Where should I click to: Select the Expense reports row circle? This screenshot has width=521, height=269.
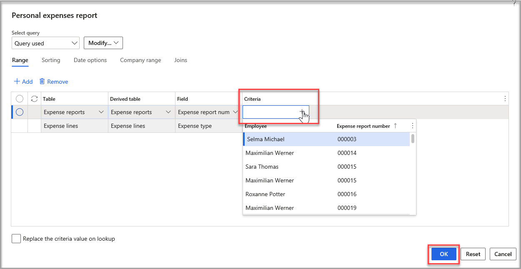(x=20, y=112)
